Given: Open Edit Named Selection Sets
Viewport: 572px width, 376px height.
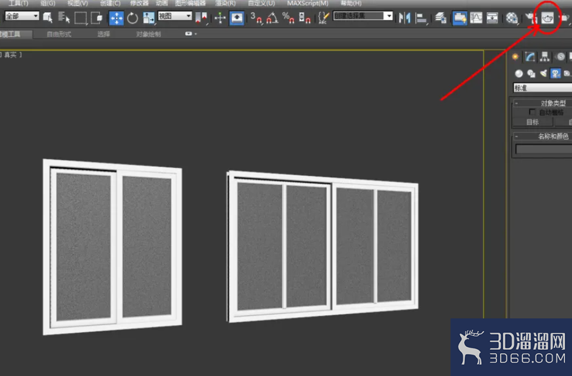Looking at the screenshot, I should [x=323, y=18].
